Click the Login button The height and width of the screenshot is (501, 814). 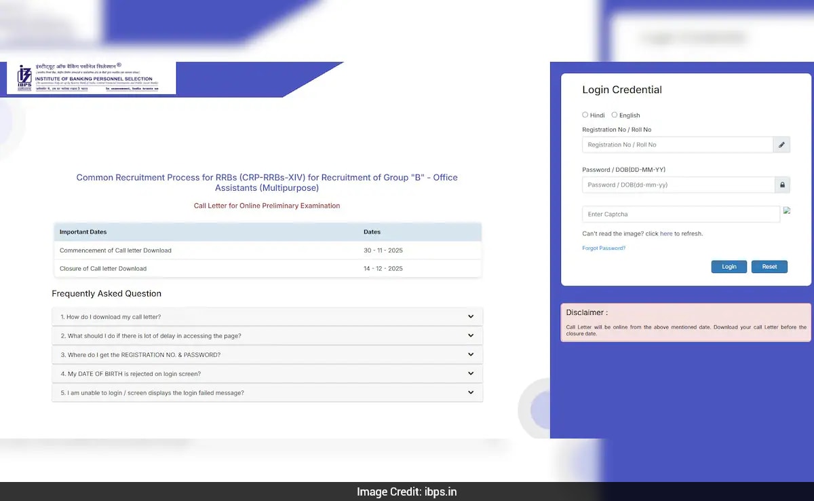(x=729, y=266)
